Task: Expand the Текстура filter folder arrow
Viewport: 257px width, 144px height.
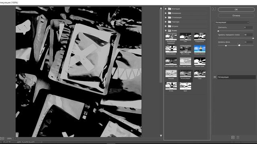Action: 166,22
